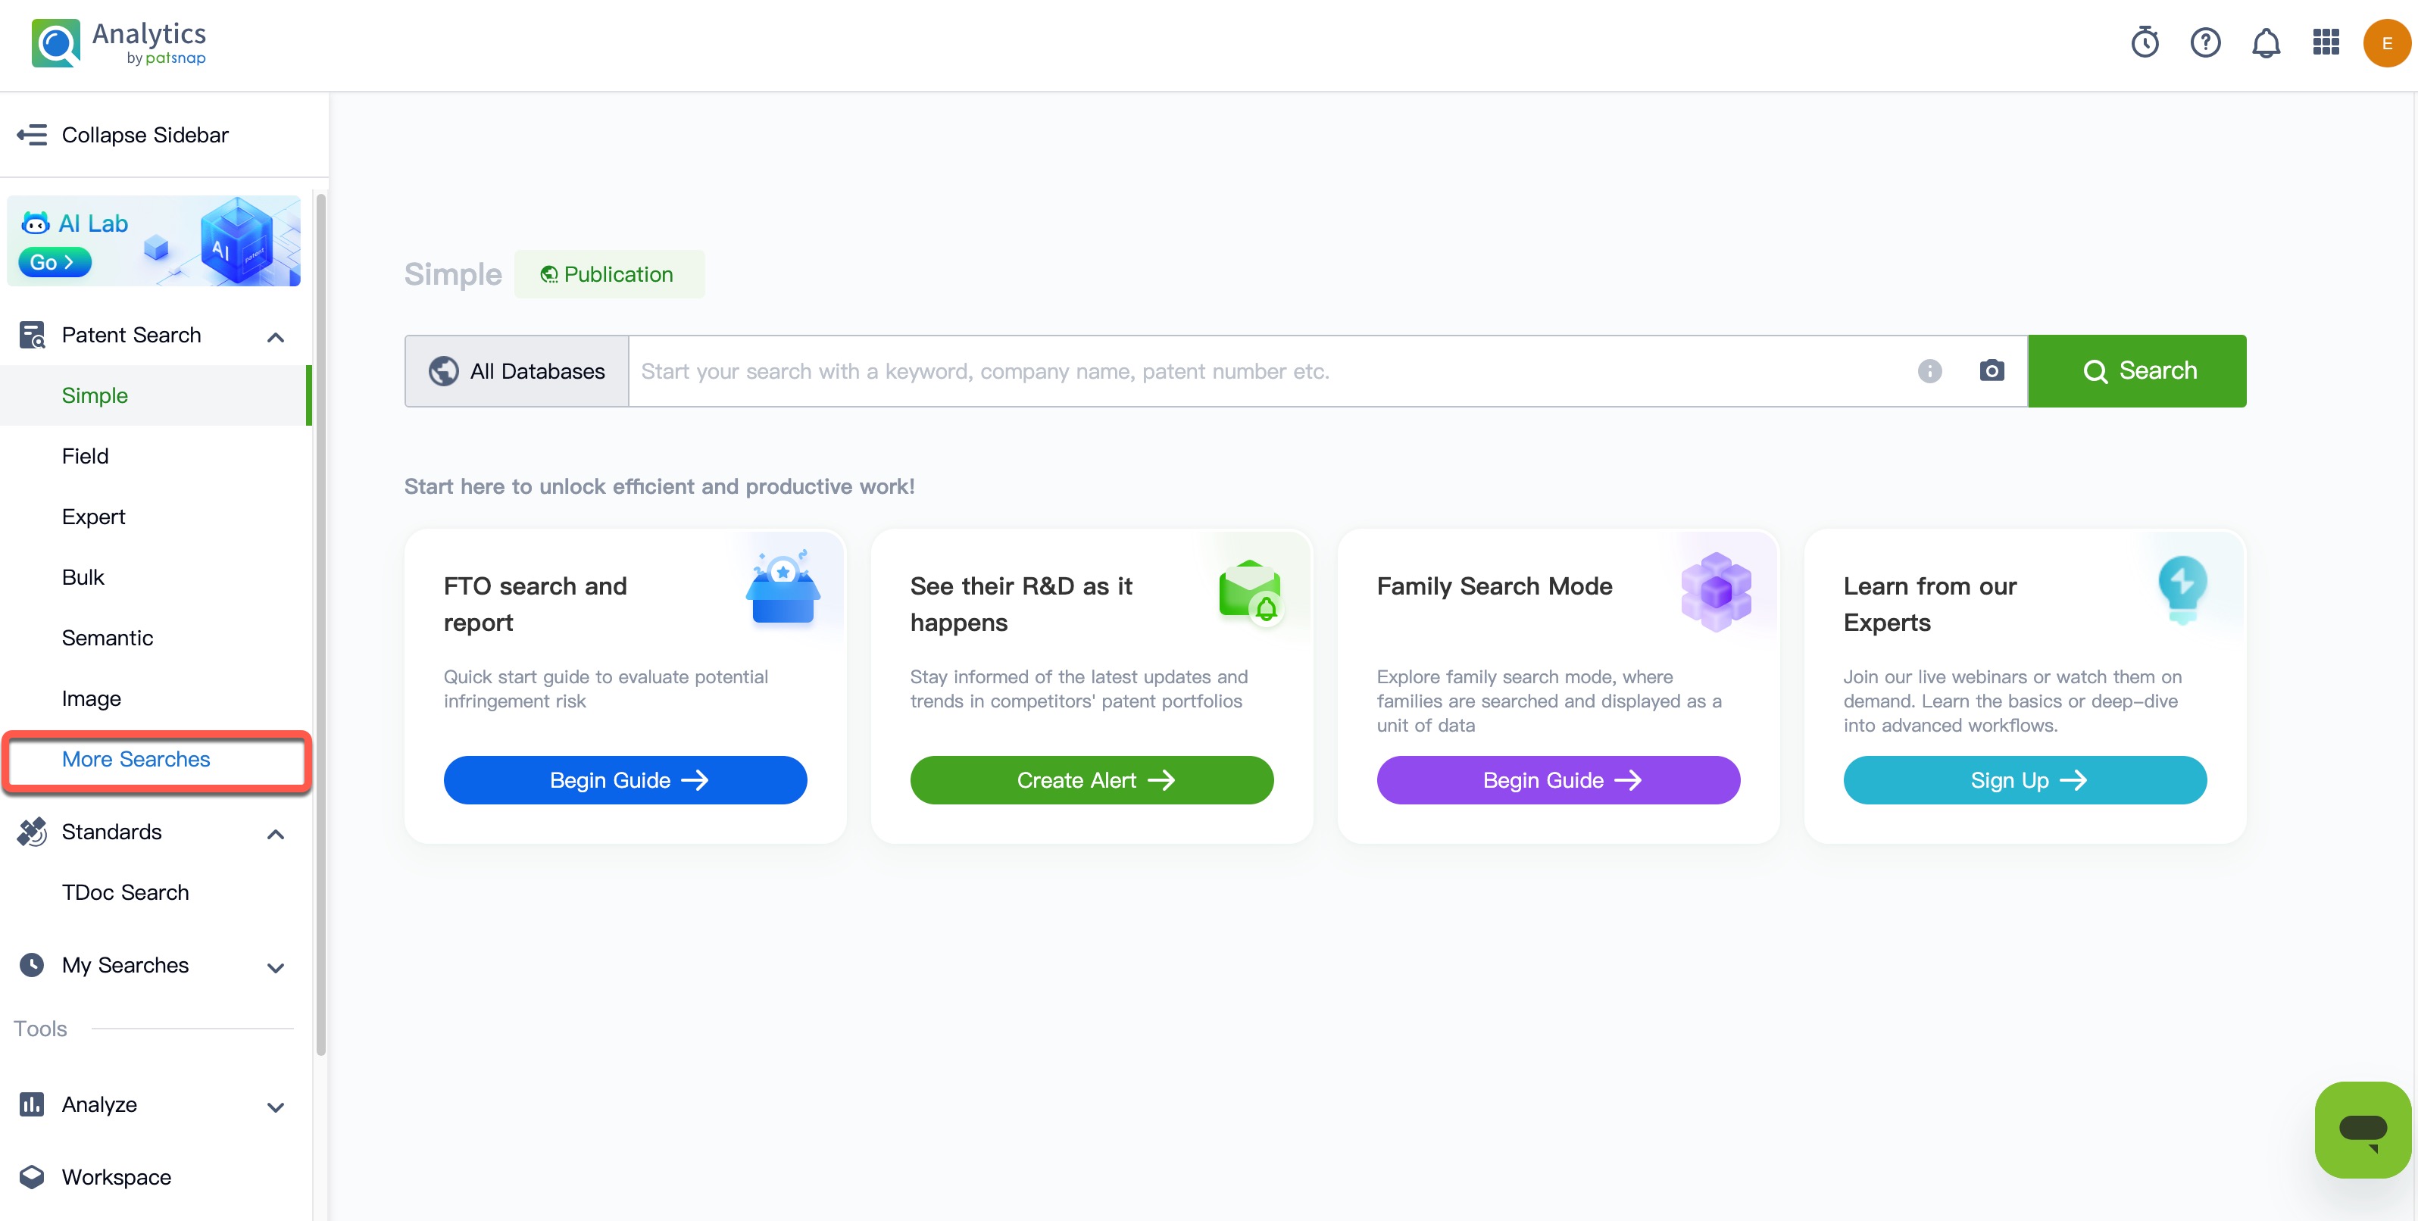Open the All Databases selector
The width and height of the screenshot is (2418, 1221).
[x=517, y=370]
